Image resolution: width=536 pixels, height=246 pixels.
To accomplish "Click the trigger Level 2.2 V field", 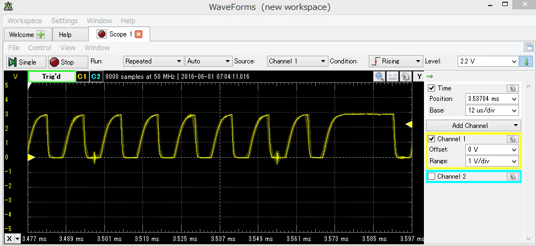I will (488, 62).
